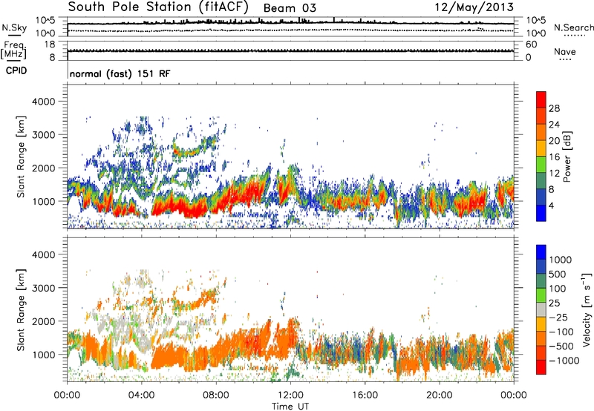Click the "3000" tick of Velocity panel

pos(43,288)
